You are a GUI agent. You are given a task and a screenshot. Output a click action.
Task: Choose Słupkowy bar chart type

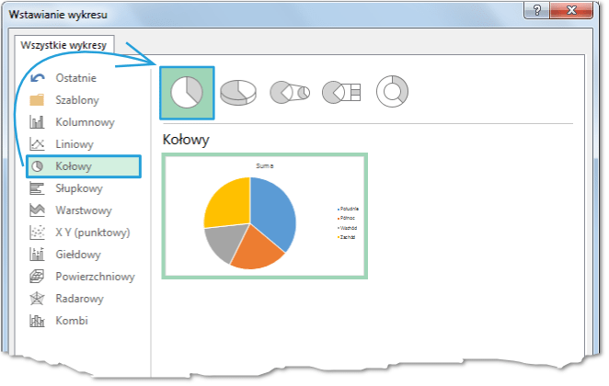pos(81,187)
